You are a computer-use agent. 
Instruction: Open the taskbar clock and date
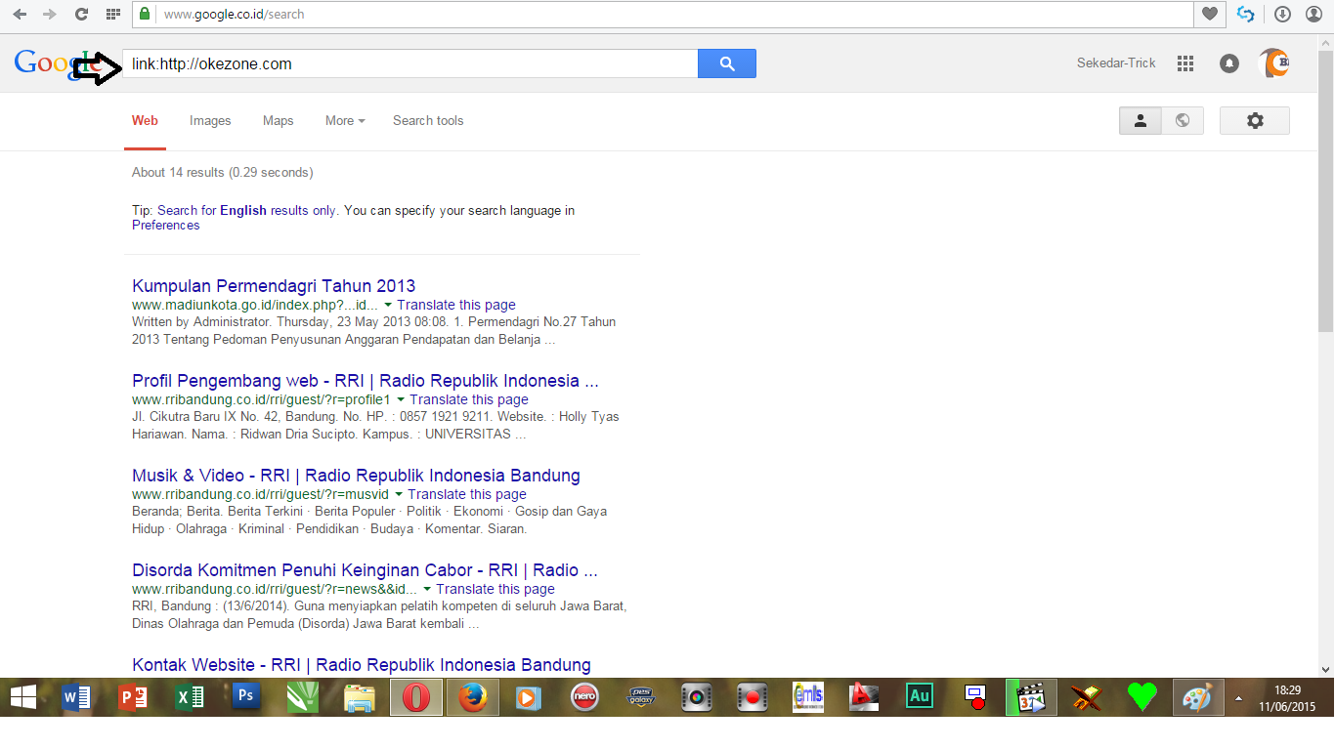[x=1287, y=697]
